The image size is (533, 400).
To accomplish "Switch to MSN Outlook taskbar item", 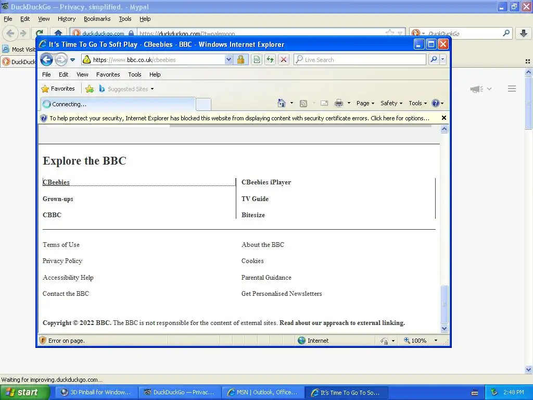I will click(x=262, y=392).
